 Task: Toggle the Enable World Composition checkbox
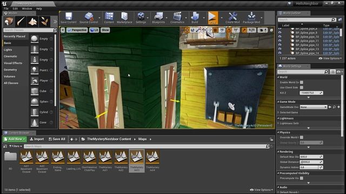coord(302,82)
